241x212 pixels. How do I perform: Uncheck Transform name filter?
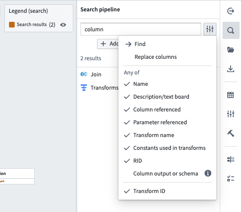point(167,135)
